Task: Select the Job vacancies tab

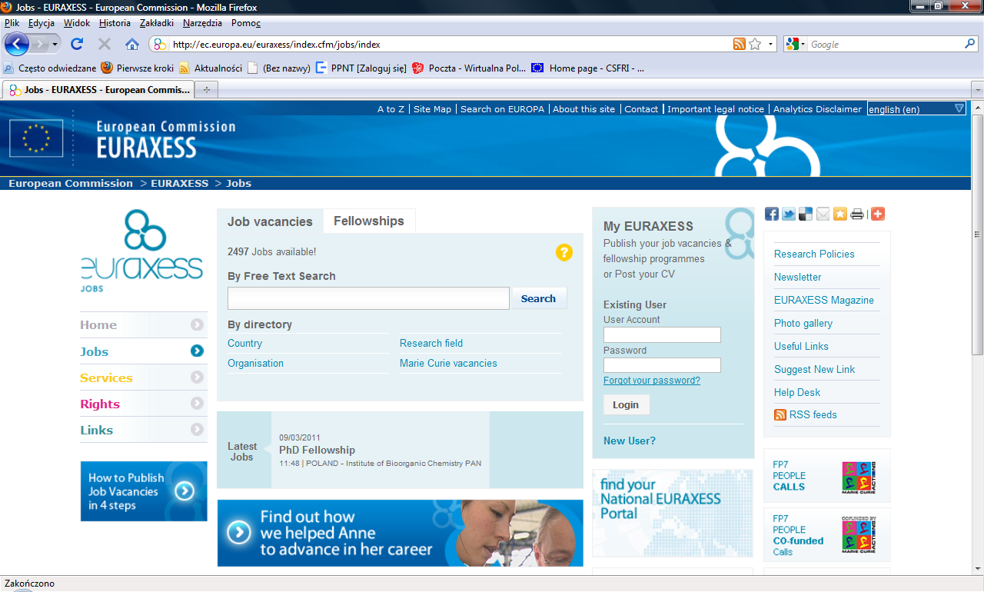Action: [x=270, y=221]
